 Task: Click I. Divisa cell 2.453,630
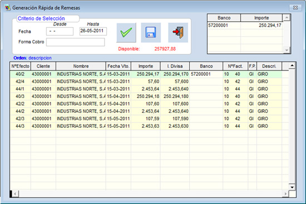click(x=175, y=126)
